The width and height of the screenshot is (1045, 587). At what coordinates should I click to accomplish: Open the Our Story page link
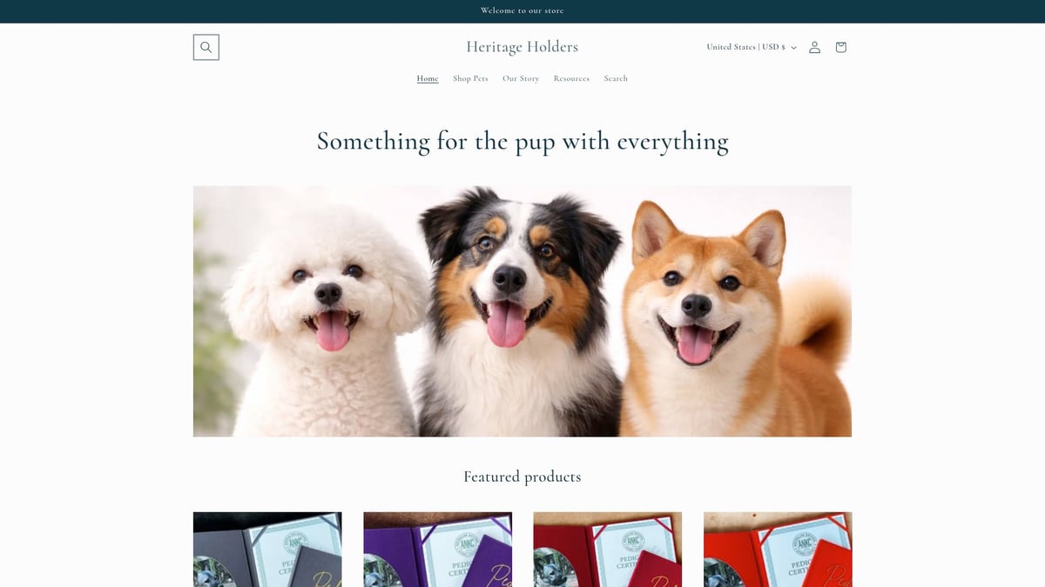click(521, 78)
